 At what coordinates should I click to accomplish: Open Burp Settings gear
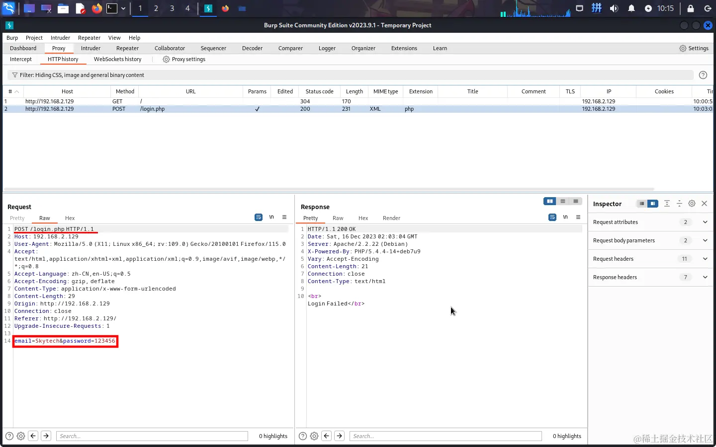694,48
